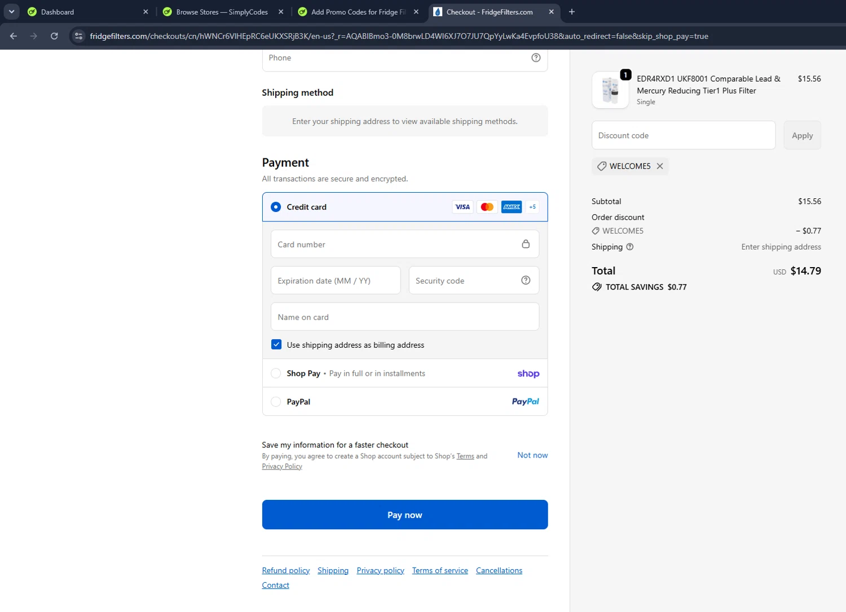Screen dimensions: 846x612
Task: Click the $14.79 total amount
Action: tap(805, 271)
